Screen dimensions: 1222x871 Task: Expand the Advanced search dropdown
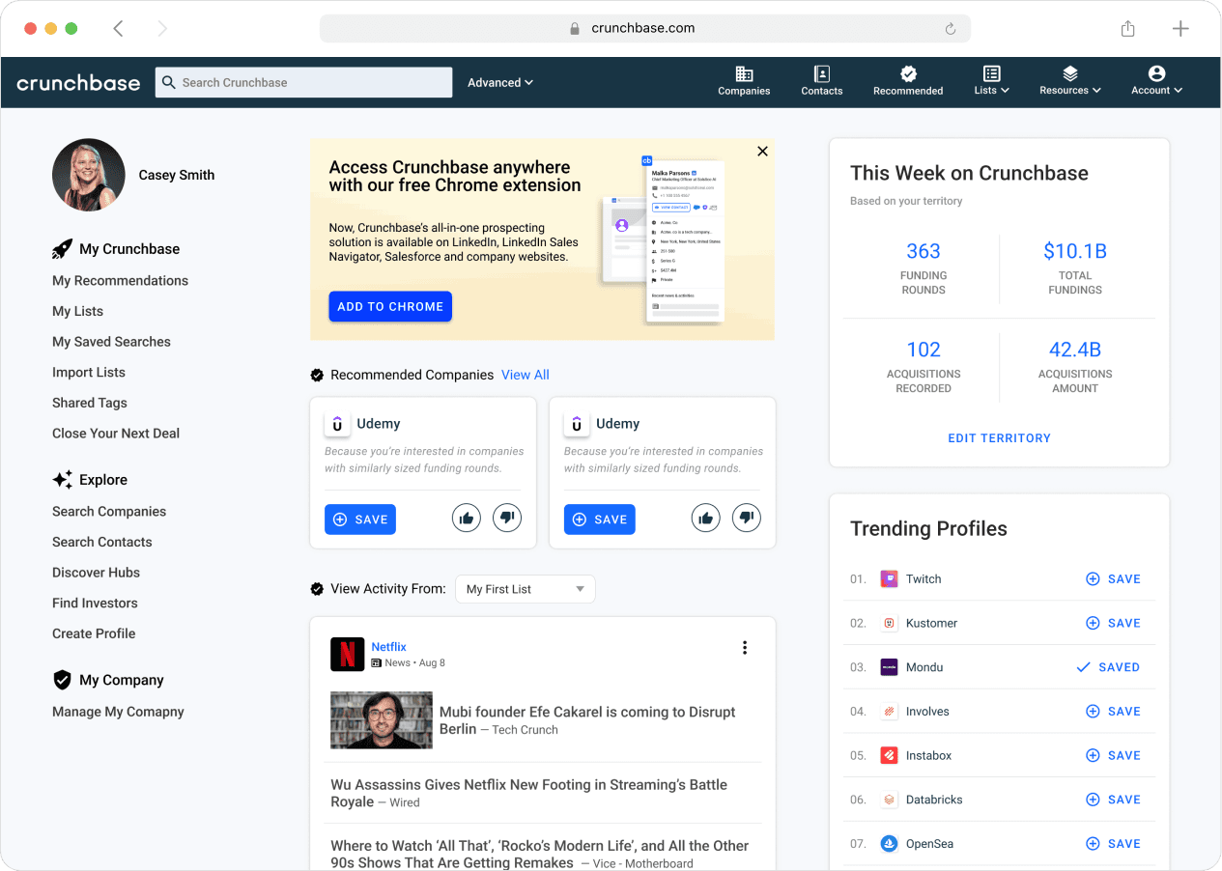click(500, 83)
